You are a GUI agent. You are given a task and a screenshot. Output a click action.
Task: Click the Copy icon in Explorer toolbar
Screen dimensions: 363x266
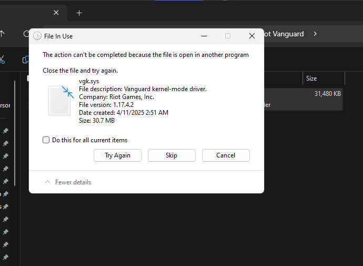[26, 60]
